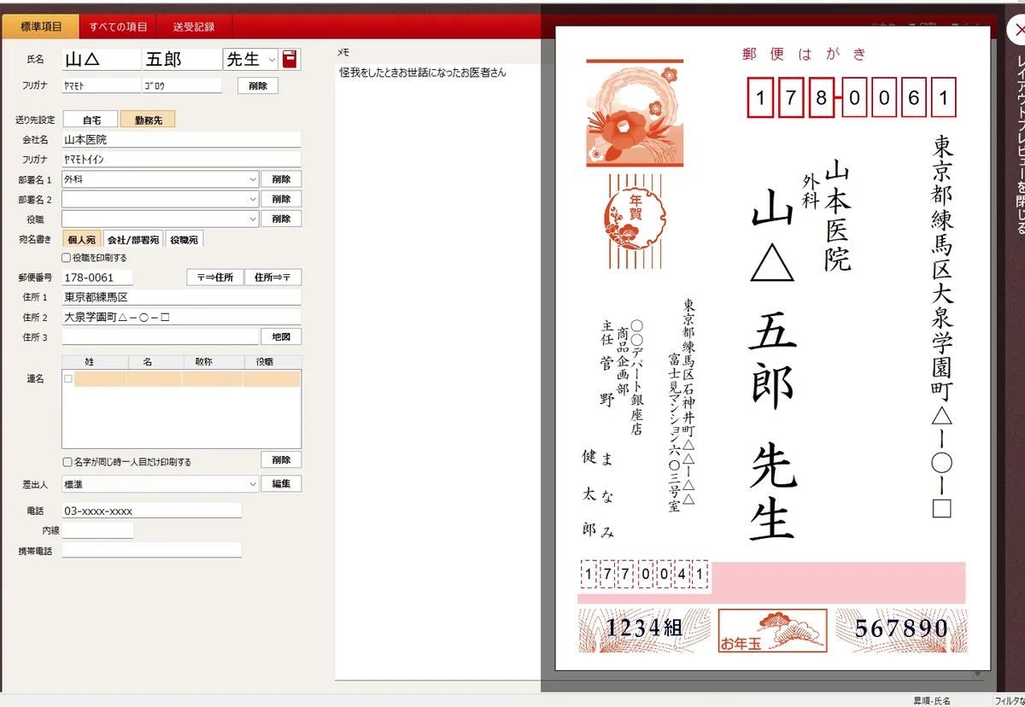Choose 役職宛 addressing style
Screen dimensions: 1025x707
184,240
